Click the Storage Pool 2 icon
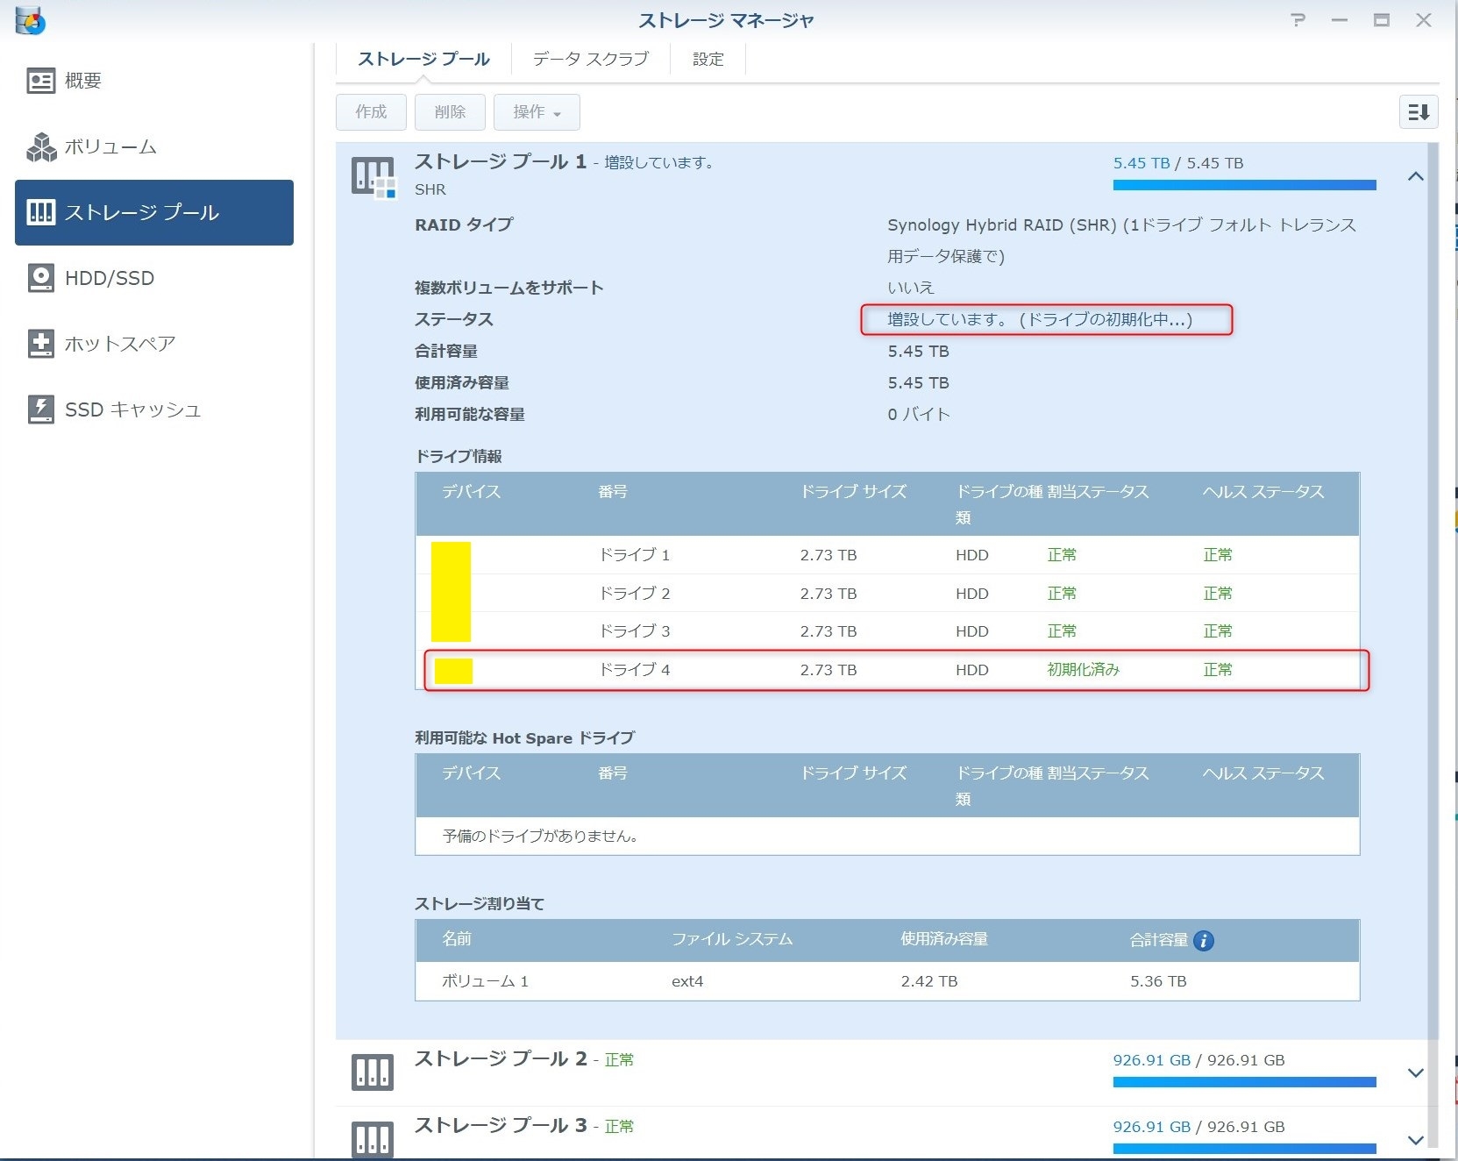Viewport: 1458px width, 1161px height. click(372, 1072)
